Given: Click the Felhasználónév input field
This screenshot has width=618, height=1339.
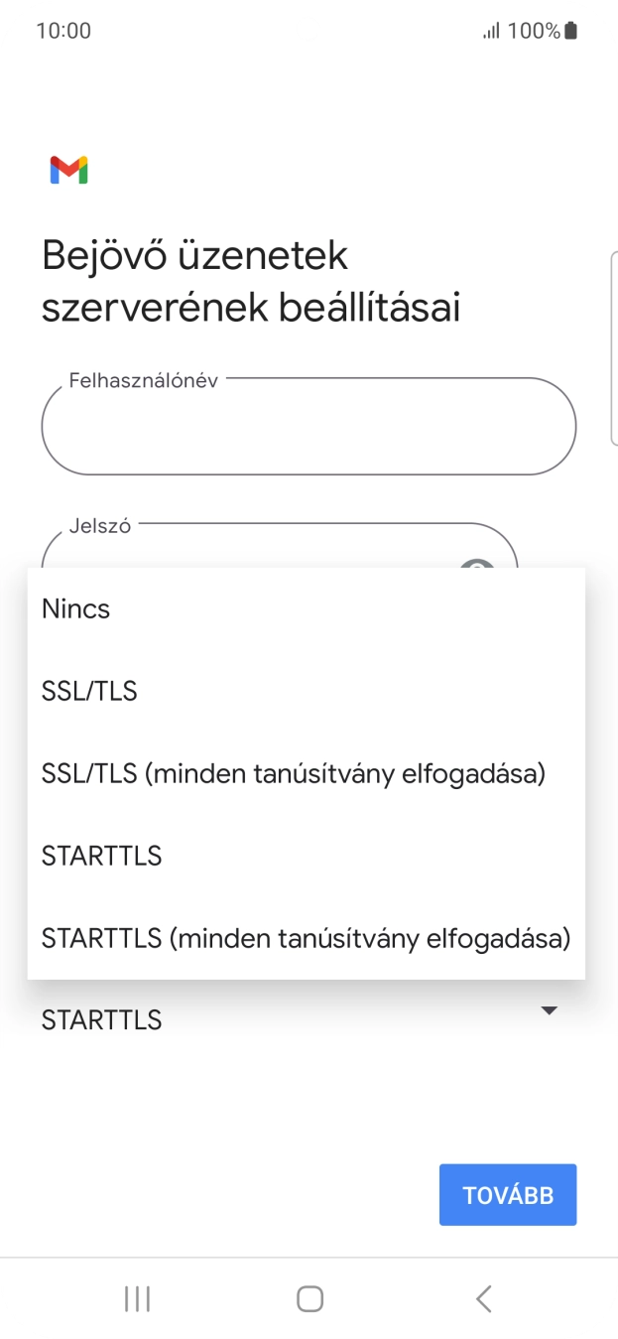Looking at the screenshot, I should [x=309, y=426].
